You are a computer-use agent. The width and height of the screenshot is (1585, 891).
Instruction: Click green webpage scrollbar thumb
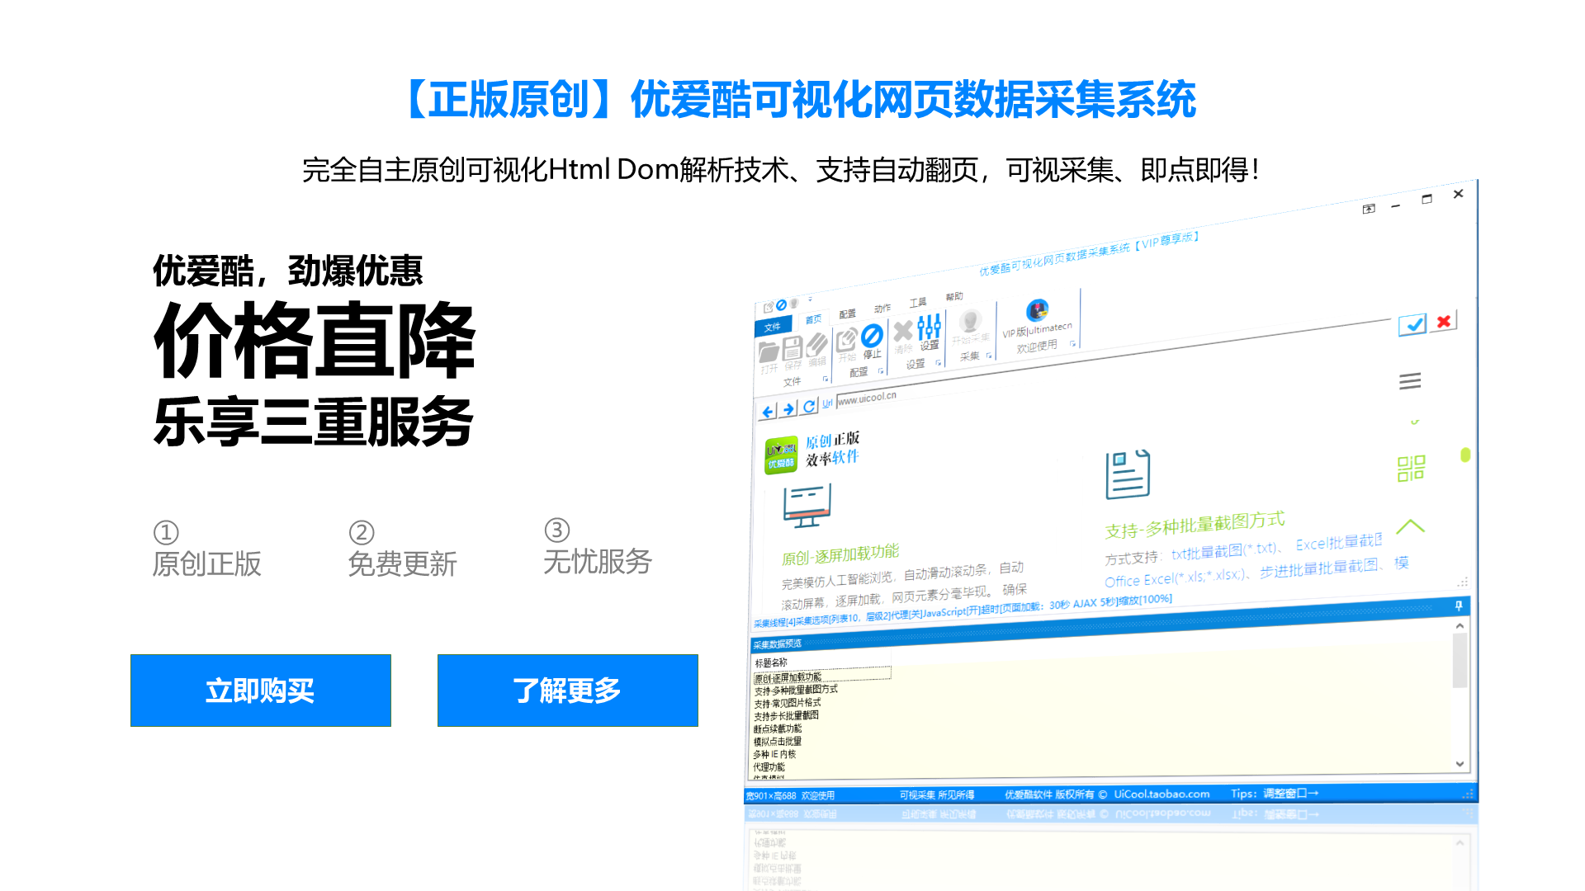coord(1465,455)
